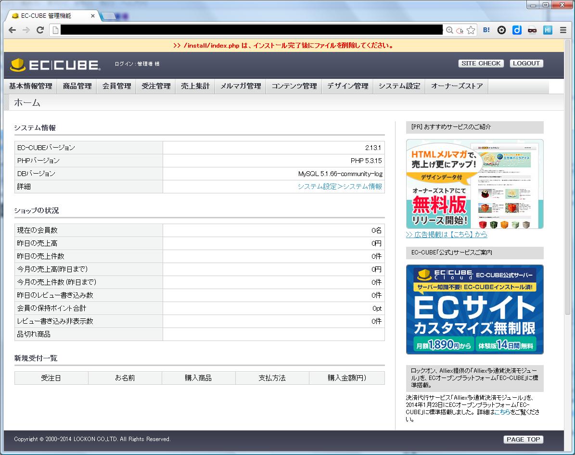The width and height of the screenshot is (575, 455).
Task: Click the black gear extension icon
Action: (501, 30)
